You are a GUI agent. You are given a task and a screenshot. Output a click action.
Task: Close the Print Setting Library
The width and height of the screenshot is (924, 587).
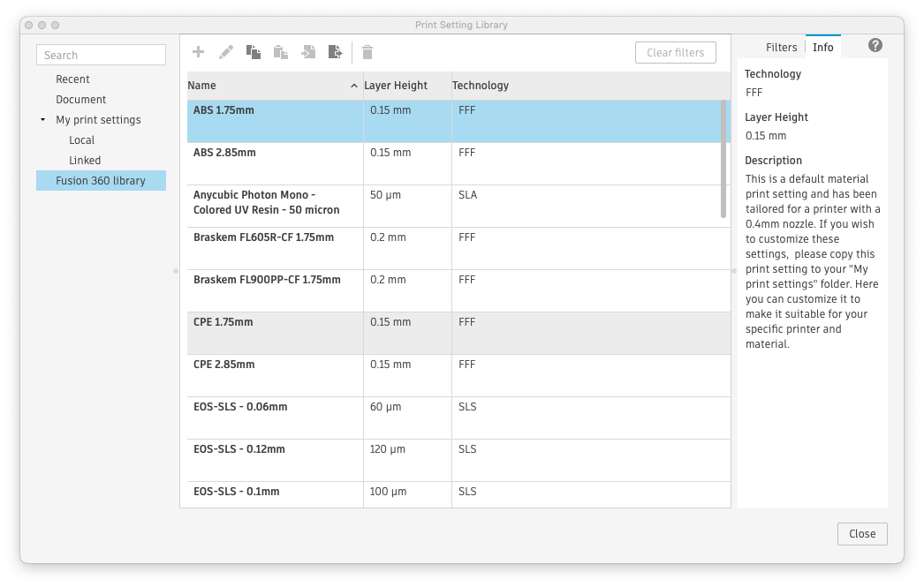coord(861,533)
